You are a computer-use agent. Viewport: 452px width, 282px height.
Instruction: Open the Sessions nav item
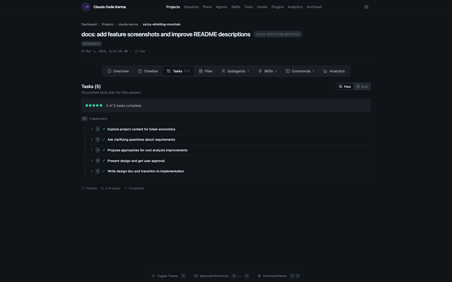pos(191,7)
